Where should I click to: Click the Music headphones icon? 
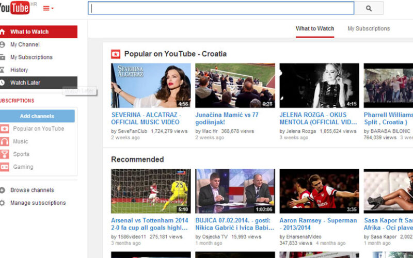pyautogui.click(x=5, y=141)
